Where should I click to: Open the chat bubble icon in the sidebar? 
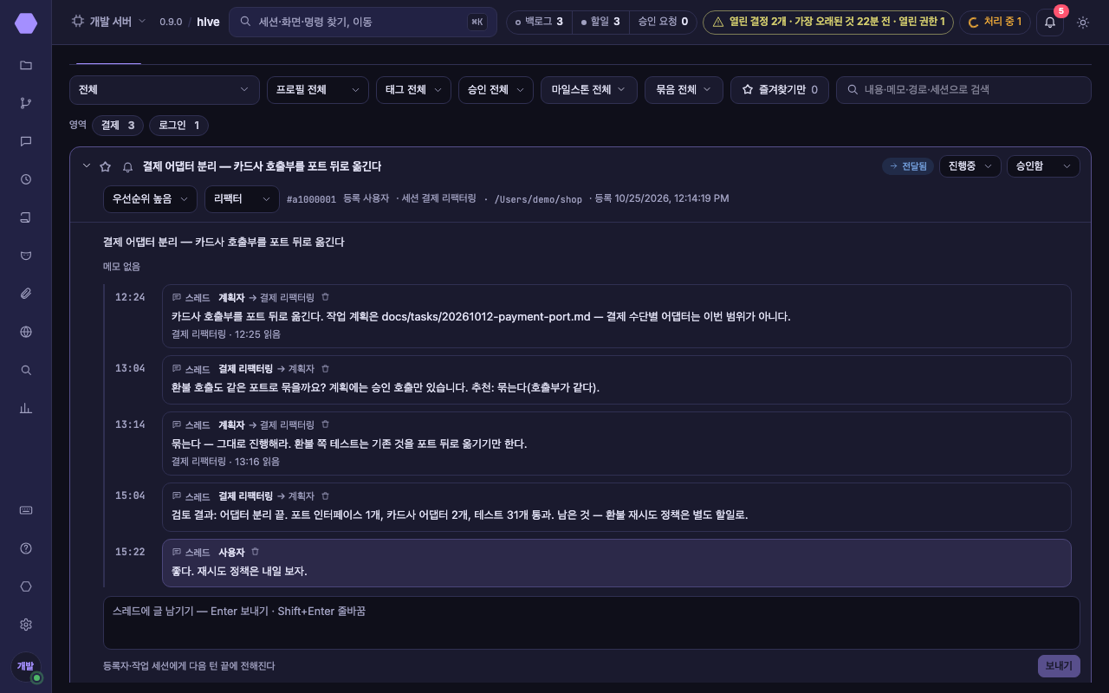pos(26,141)
